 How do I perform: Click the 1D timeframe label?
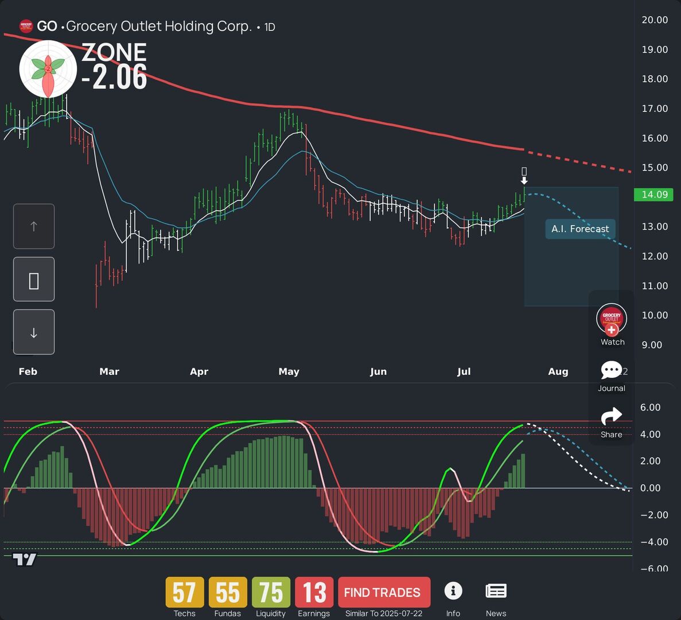click(x=270, y=27)
